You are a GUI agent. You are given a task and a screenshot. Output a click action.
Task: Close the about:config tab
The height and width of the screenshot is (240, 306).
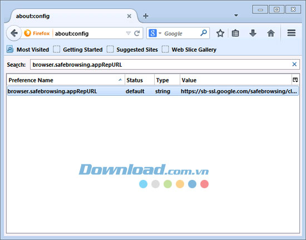(129, 16)
